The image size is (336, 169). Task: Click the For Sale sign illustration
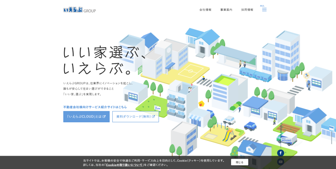point(157,108)
